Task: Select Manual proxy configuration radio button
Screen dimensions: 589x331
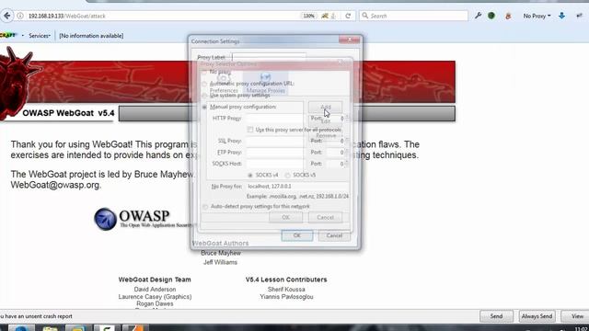Action: coord(204,107)
